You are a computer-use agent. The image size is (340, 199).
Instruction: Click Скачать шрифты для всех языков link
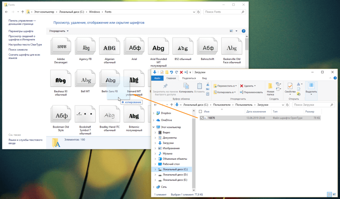click(x=24, y=56)
